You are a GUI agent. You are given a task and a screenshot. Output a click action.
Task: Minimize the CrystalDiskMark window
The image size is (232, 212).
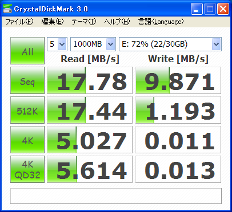point(197,9)
